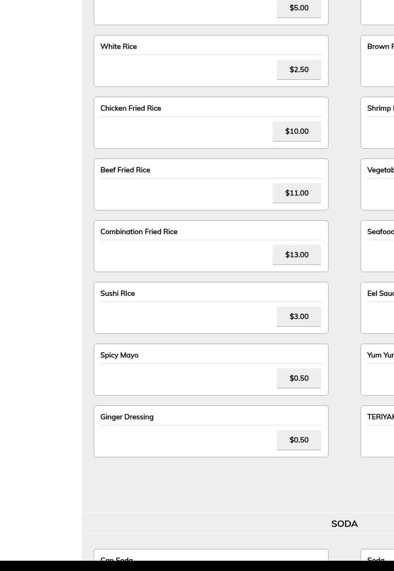Open the Chicken Fried Rice item title
This screenshot has height=571, width=394.
pos(131,108)
